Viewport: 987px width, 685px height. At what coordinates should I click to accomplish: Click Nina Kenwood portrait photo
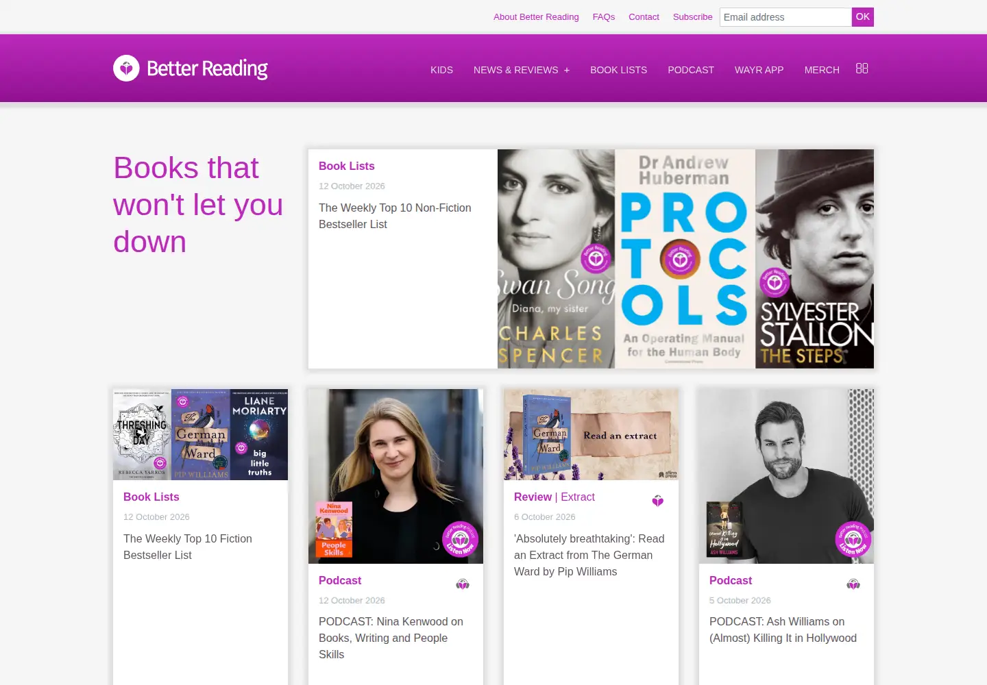[x=395, y=476]
